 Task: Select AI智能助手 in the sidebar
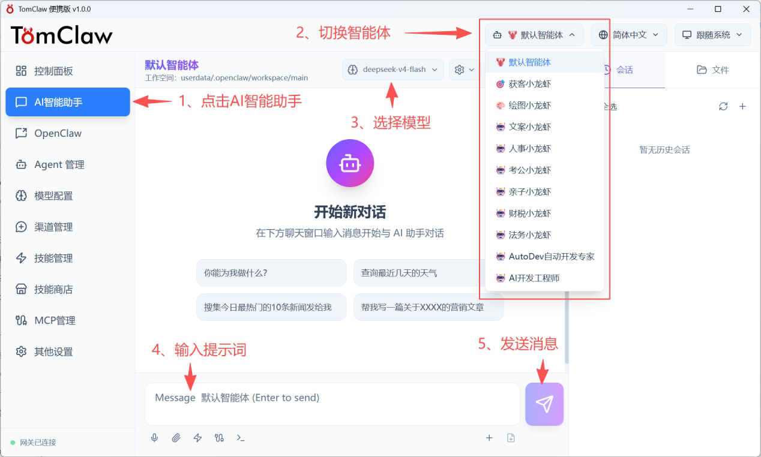point(68,102)
